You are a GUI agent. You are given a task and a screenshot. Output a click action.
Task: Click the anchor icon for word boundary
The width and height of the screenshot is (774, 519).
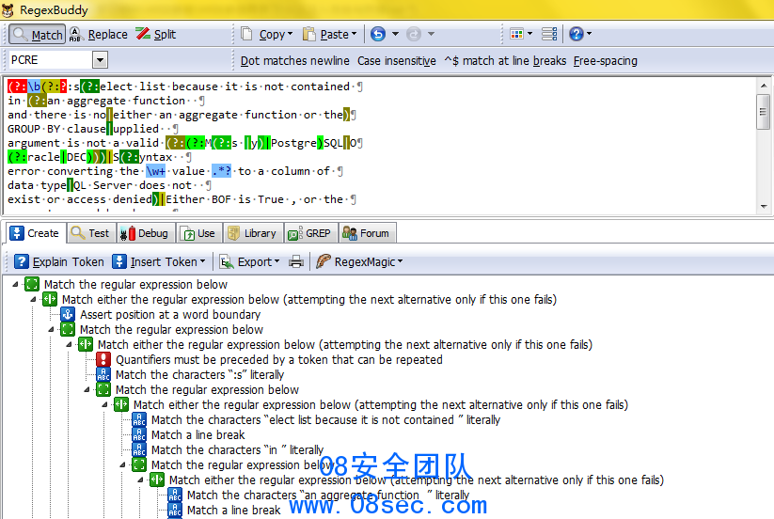click(68, 314)
